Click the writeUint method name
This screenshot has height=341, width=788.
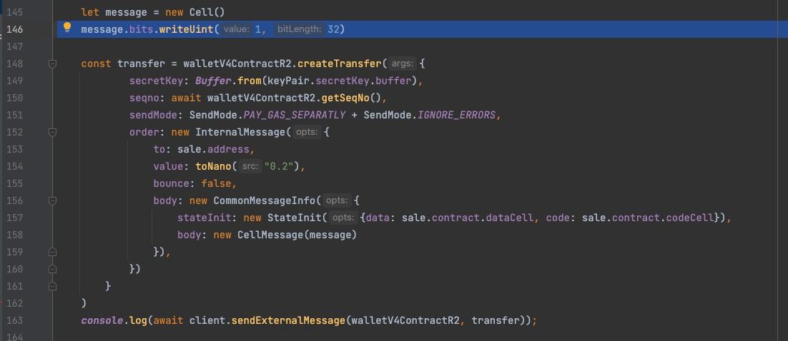pos(187,29)
